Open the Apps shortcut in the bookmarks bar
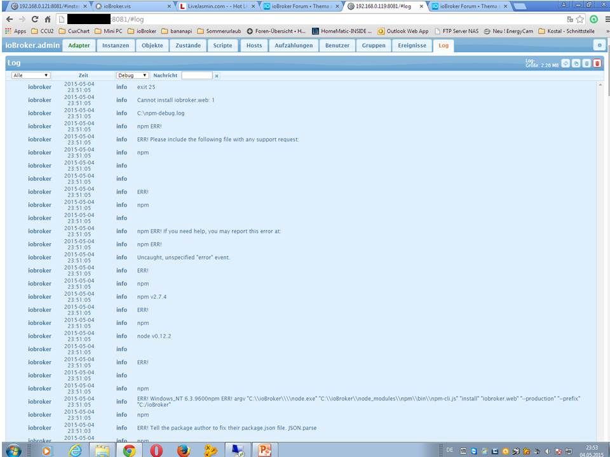The image size is (610, 457). point(15,31)
